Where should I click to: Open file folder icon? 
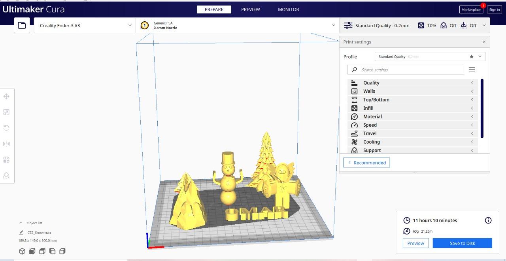(x=22, y=25)
